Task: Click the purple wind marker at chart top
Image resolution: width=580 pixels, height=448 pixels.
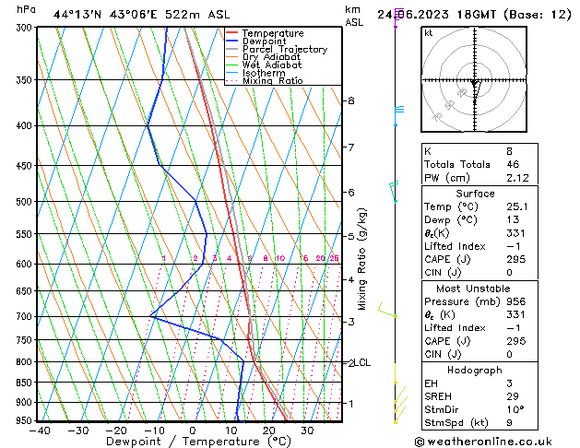Action: (x=396, y=18)
